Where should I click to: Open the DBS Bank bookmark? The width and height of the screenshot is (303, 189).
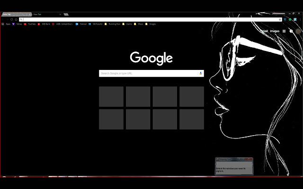pos(44,24)
